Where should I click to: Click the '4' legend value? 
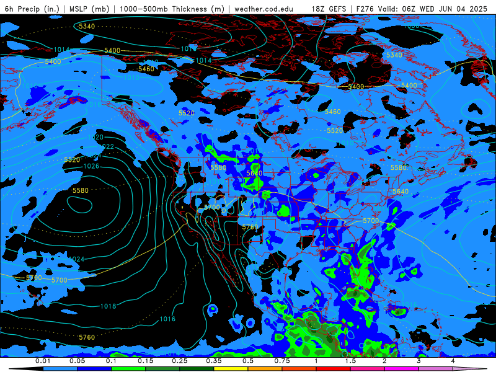pos(453,361)
